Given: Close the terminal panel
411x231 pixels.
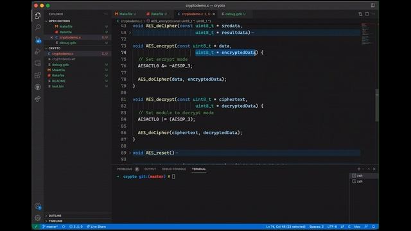Looking at the screenshot, I should pyautogui.click(x=374, y=169).
